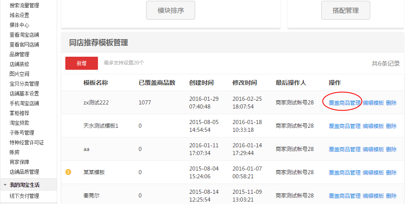409x204 pixels.
Task: Select 手机淘宝店铺 in the sidebar
Action: tap(24, 103)
